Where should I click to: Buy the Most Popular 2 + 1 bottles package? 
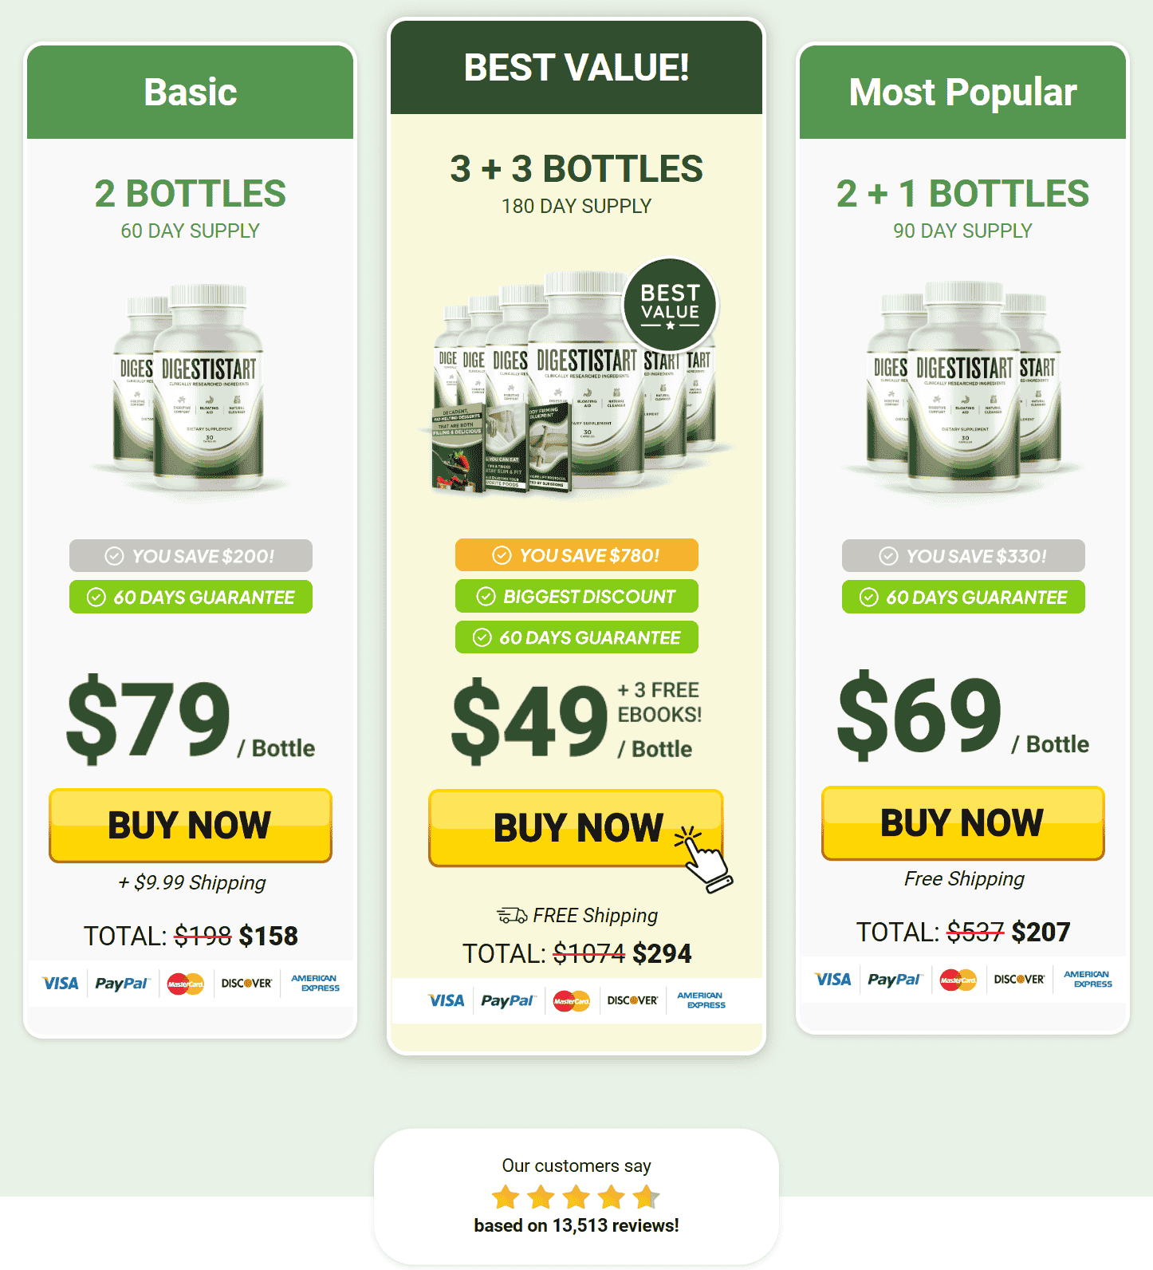click(x=963, y=823)
